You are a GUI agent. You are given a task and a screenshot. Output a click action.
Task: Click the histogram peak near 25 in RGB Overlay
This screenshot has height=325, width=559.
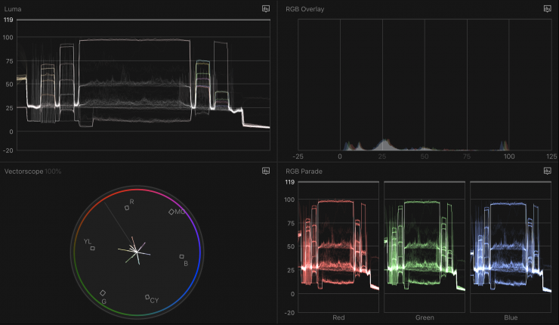[x=384, y=142]
